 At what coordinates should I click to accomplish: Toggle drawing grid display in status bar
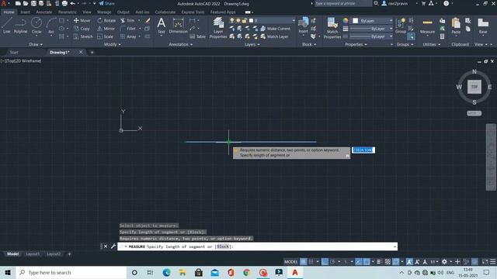point(304,262)
